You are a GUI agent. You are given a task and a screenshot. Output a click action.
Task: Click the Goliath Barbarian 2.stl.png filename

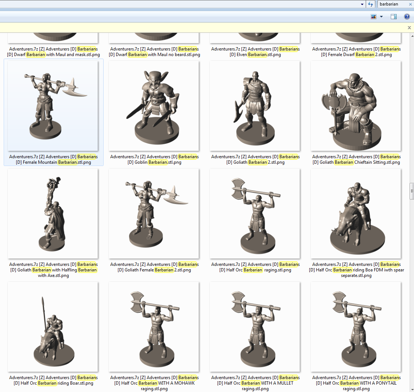255,160
